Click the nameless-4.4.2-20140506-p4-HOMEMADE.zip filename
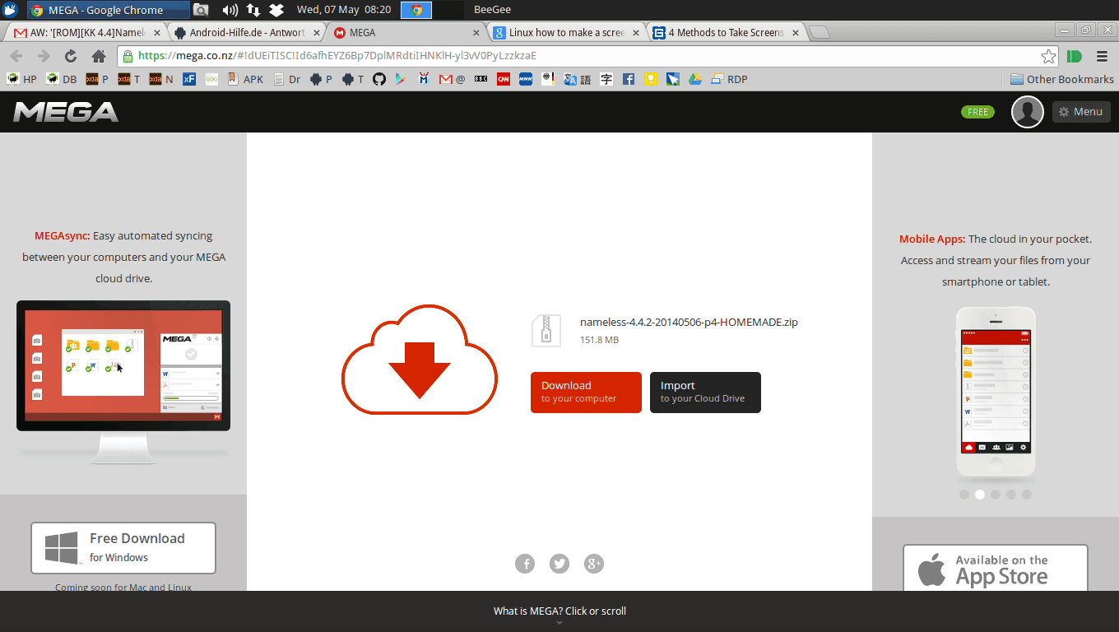This screenshot has width=1119, height=632. click(x=689, y=322)
